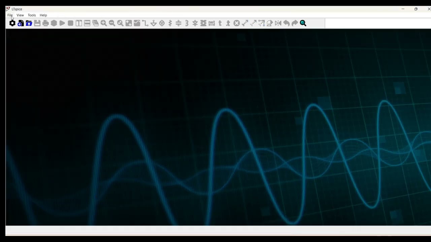Screen dimensions: 431x242
Task: Select the Drag tool
Action: point(261,23)
